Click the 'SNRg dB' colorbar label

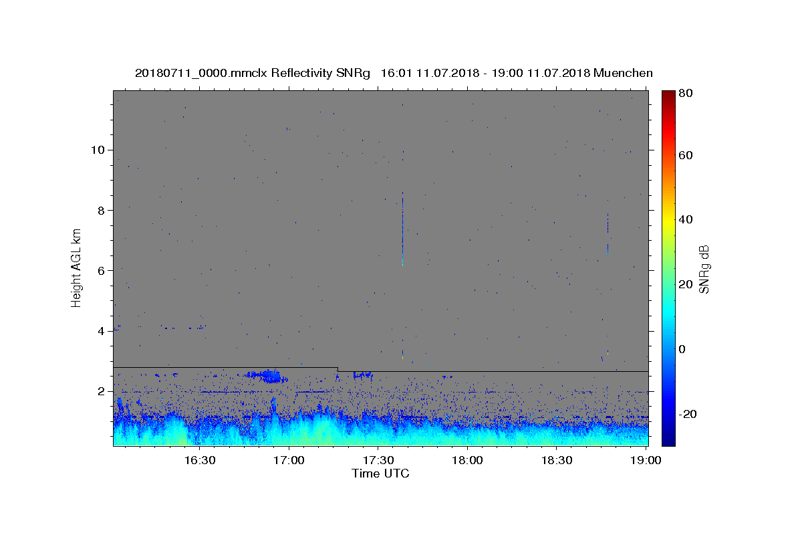(703, 269)
